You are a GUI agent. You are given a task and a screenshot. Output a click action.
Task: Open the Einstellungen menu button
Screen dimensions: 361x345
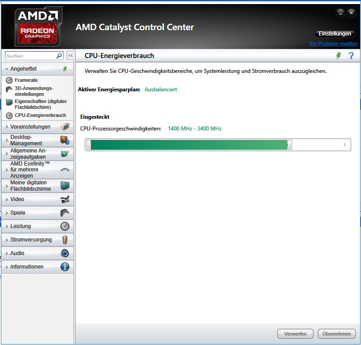click(x=335, y=34)
